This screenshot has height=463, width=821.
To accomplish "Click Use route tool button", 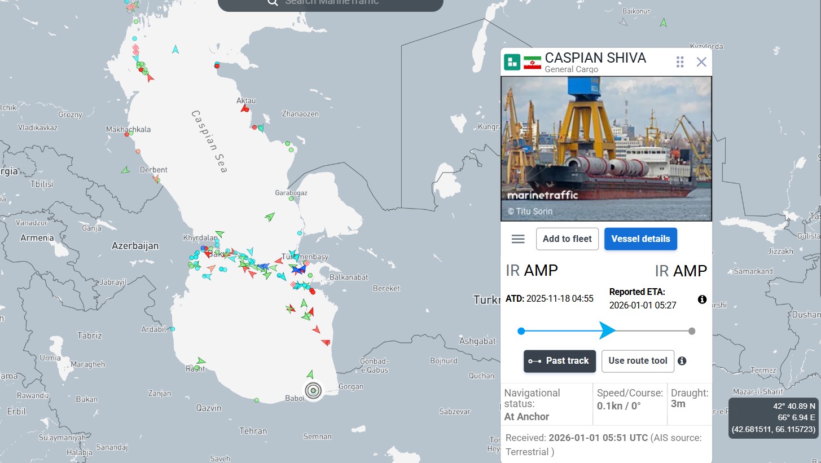I will coord(638,361).
